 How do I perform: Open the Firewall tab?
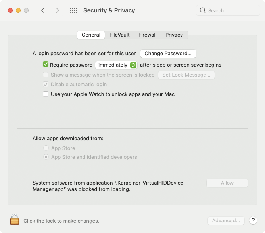pyautogui.click(x=147, y=35)
